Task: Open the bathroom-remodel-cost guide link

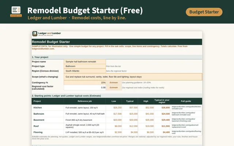Action: pos(184,114)
